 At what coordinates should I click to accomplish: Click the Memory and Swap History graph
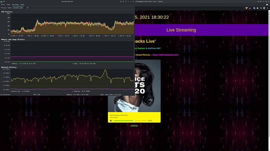coord(72,51)
